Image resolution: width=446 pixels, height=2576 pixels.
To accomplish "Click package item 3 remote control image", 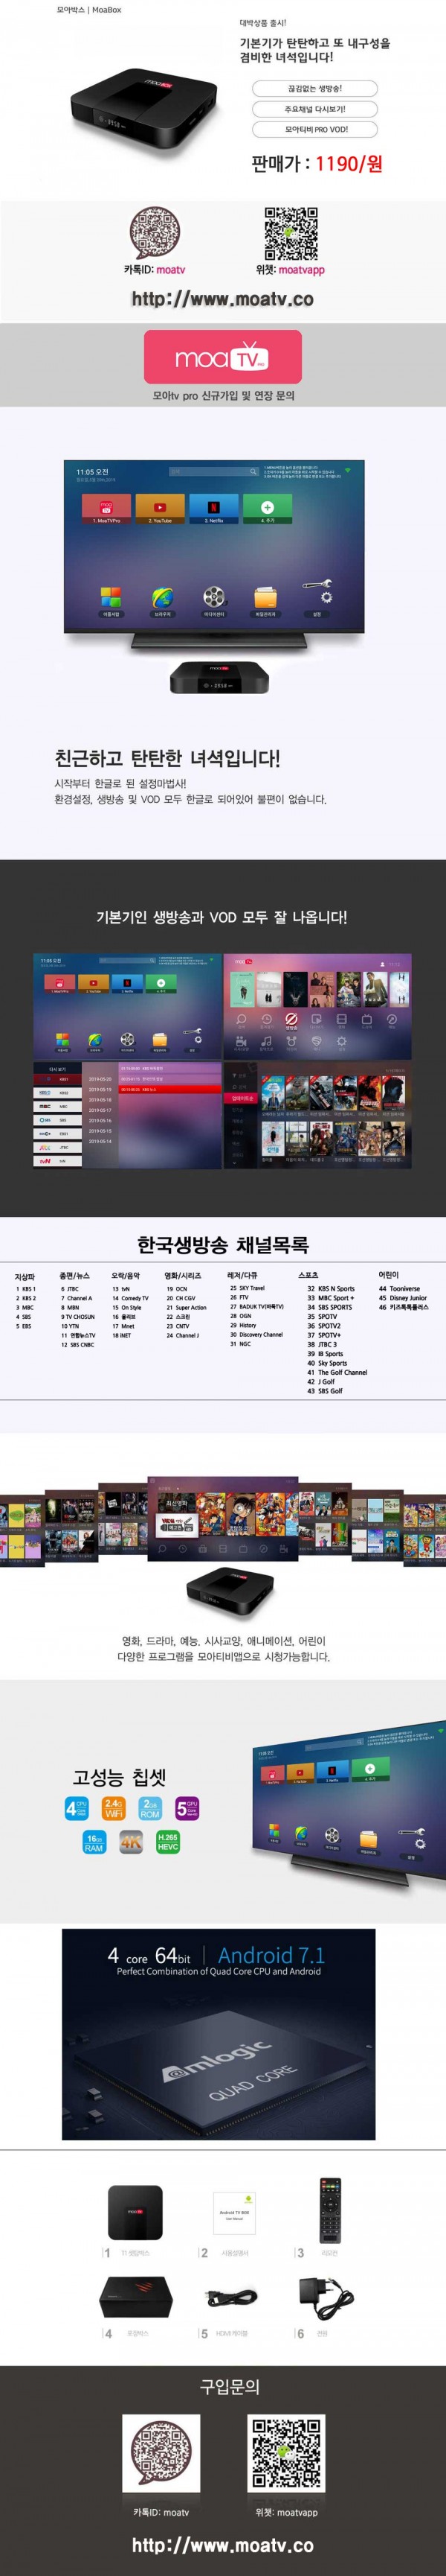I will [x=329, y=2210].
